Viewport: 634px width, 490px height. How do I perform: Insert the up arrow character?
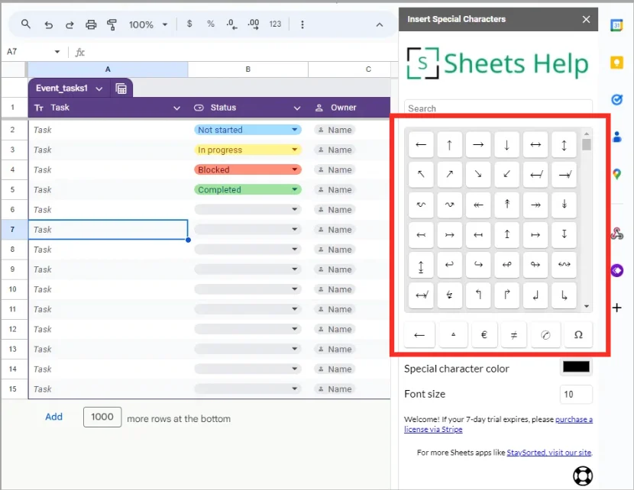pos(449,144)
